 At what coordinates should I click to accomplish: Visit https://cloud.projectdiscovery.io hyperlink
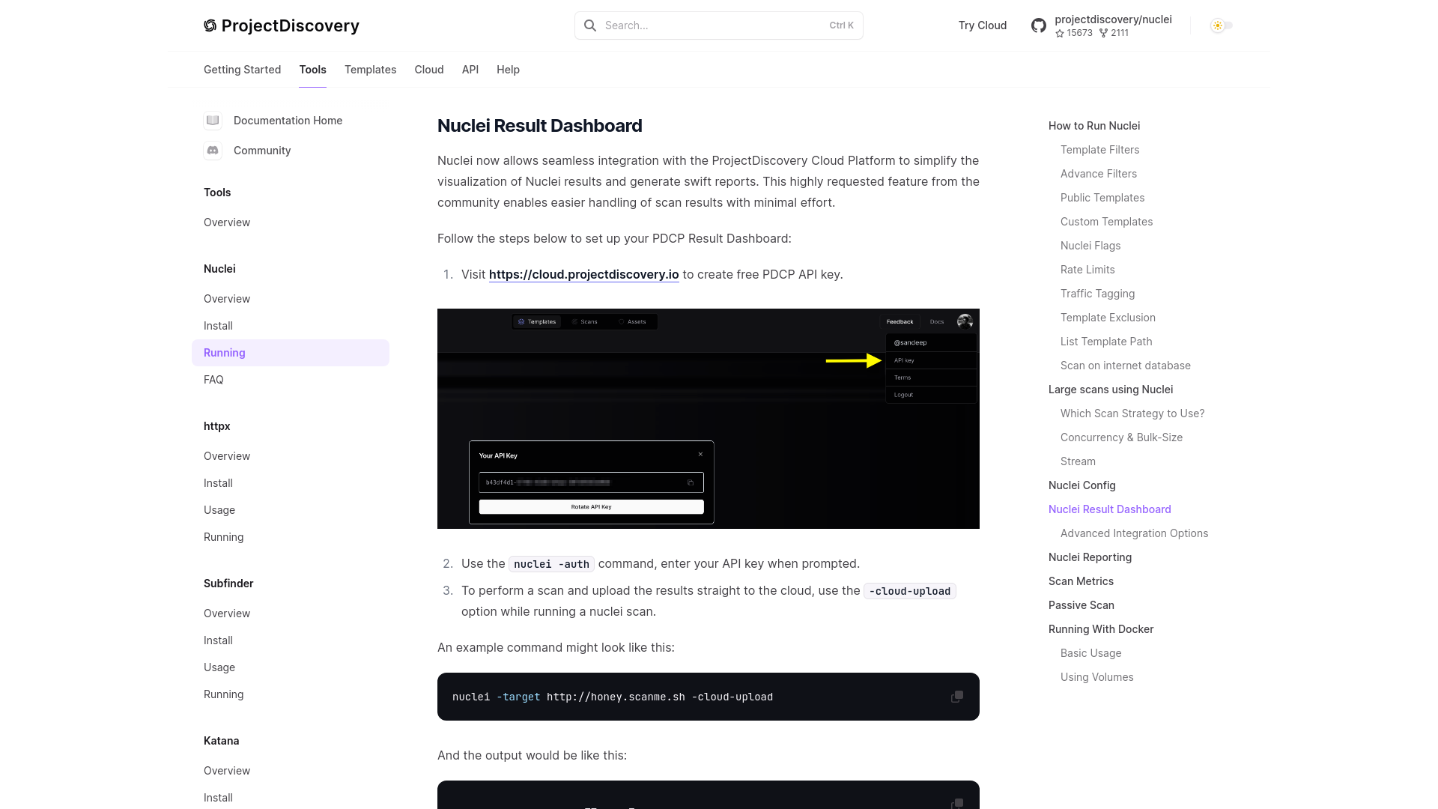coord(583,275)
